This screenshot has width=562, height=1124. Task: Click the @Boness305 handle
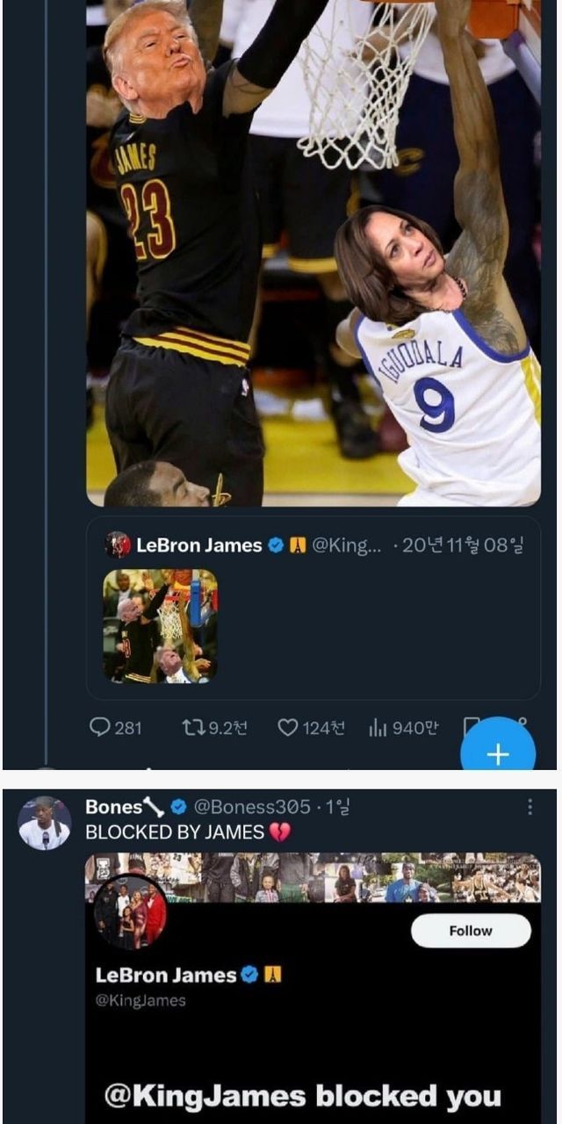(252, 807)
